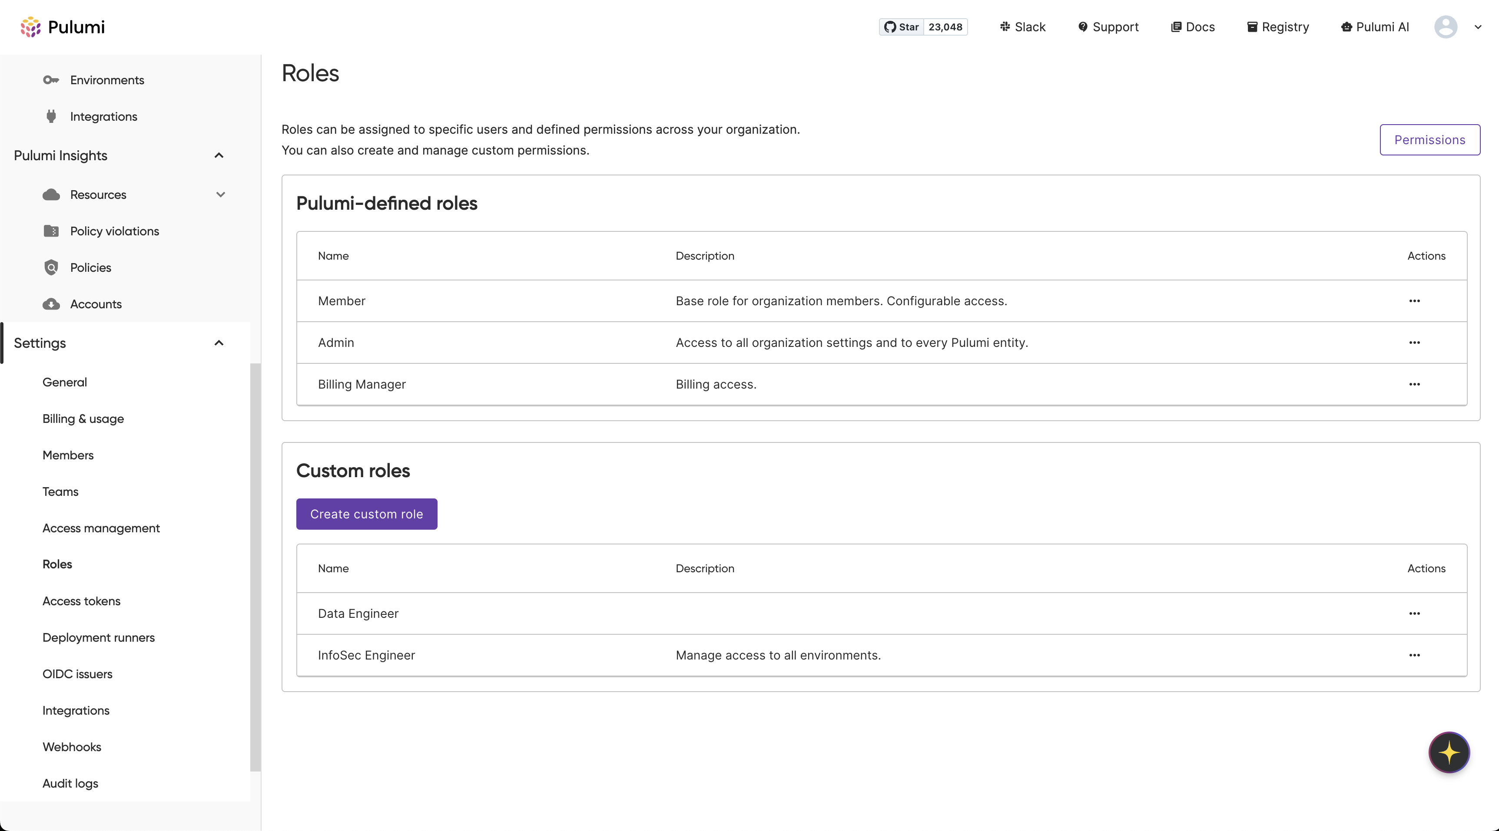This screenshot has width=1499, height=831.
Task: Open the sparkle AI assistant button
Action: pos(1449,752)
